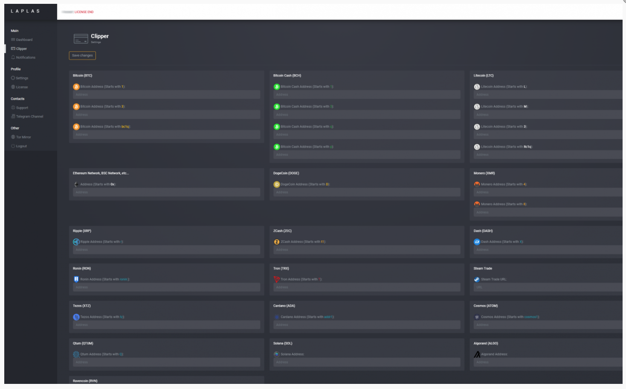Click the DogeCoin icon
626x389 pixels.
pos(277,184)
